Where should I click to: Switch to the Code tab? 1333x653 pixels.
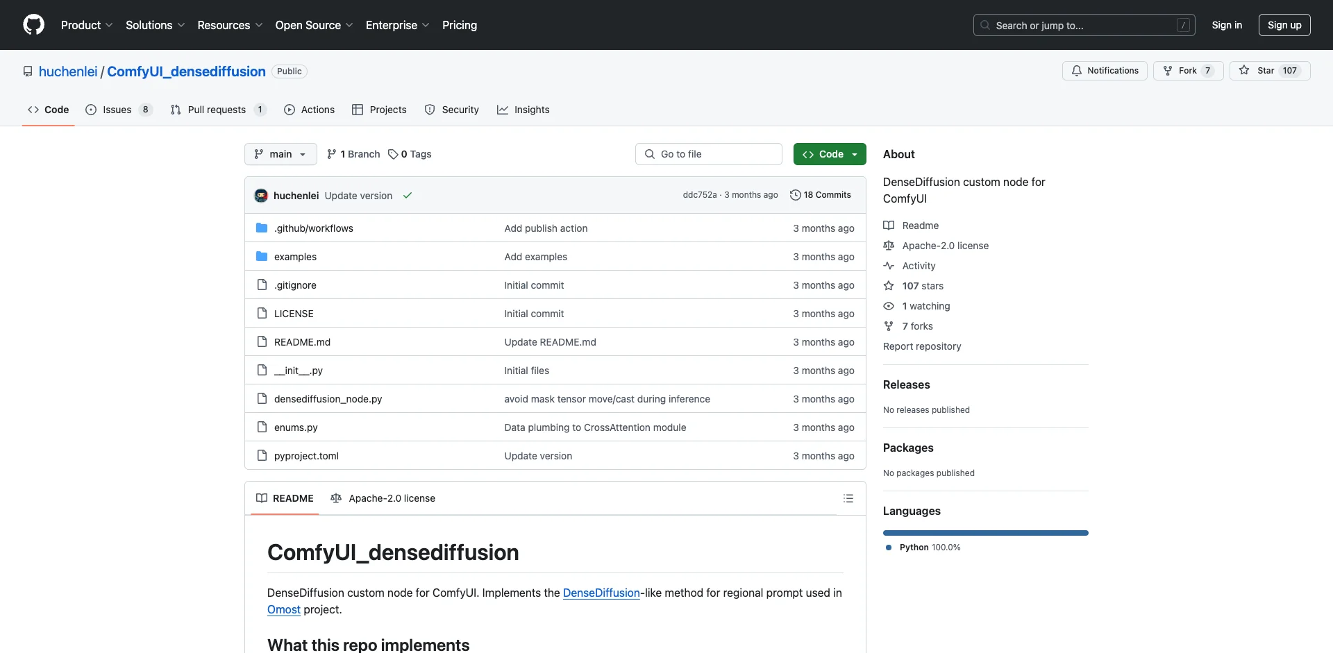(49, 110)
